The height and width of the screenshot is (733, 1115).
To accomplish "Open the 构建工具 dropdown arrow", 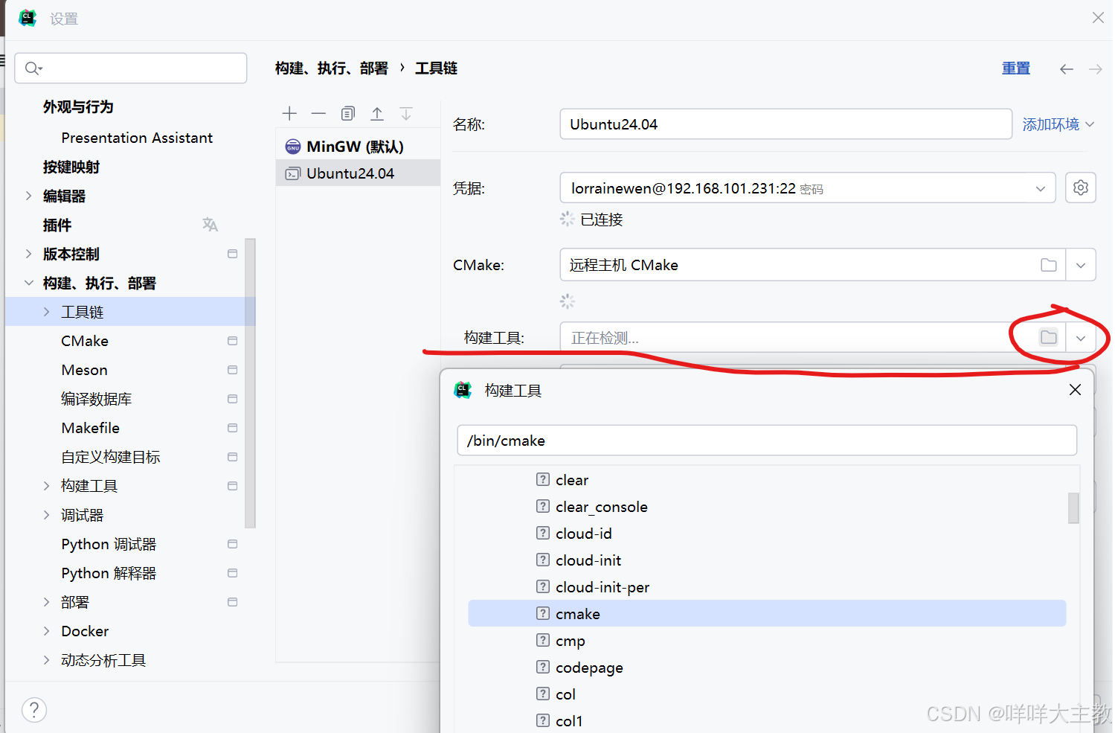I will [1081, 338].
